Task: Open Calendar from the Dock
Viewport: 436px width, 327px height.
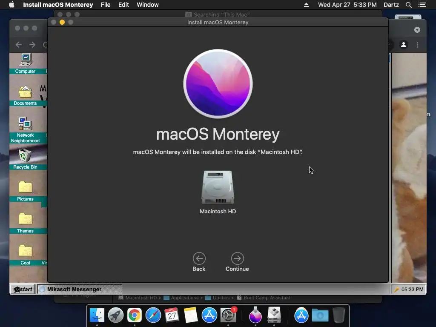Action: pyautogui.click(x=172, y=315)
